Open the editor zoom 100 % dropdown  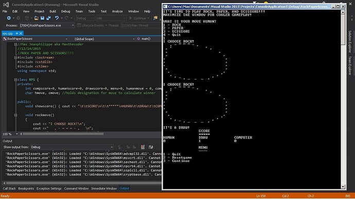pos(10,134)
